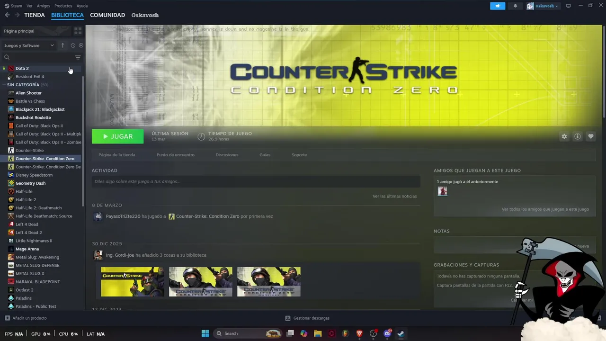Open Task View on the taskbar
606x341 pixels.
tap(290, 333)
